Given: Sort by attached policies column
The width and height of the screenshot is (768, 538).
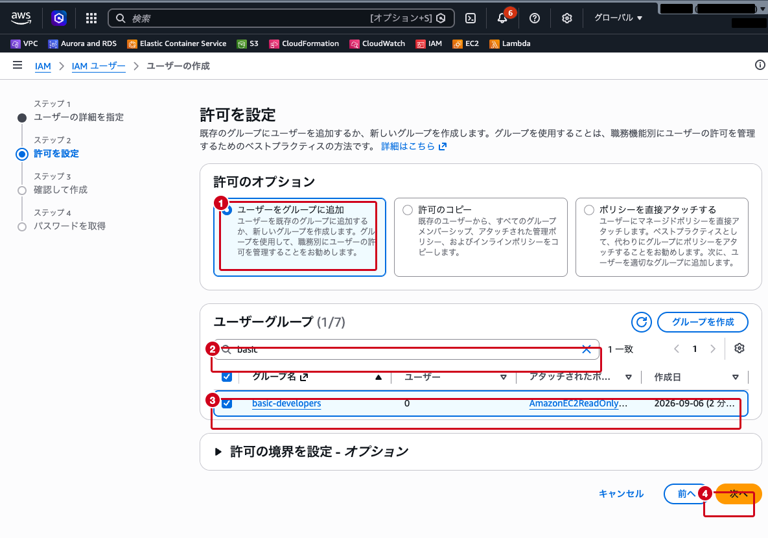Looking at the screenshot, I should pyautogui.click(x=629, y=377).
